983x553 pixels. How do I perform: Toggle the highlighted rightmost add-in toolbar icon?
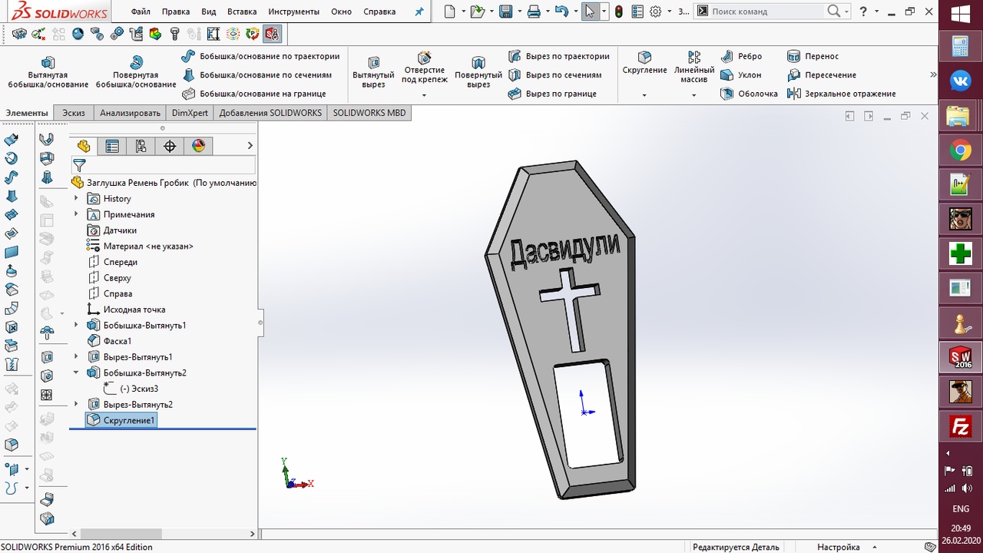pos(272,34)
